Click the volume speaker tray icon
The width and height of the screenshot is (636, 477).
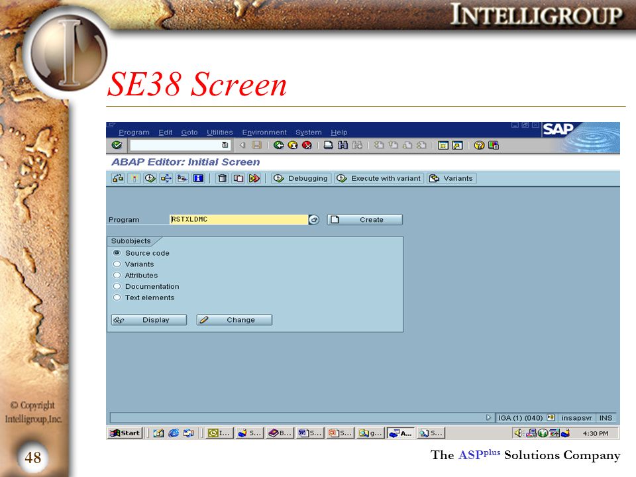(518, 433)
